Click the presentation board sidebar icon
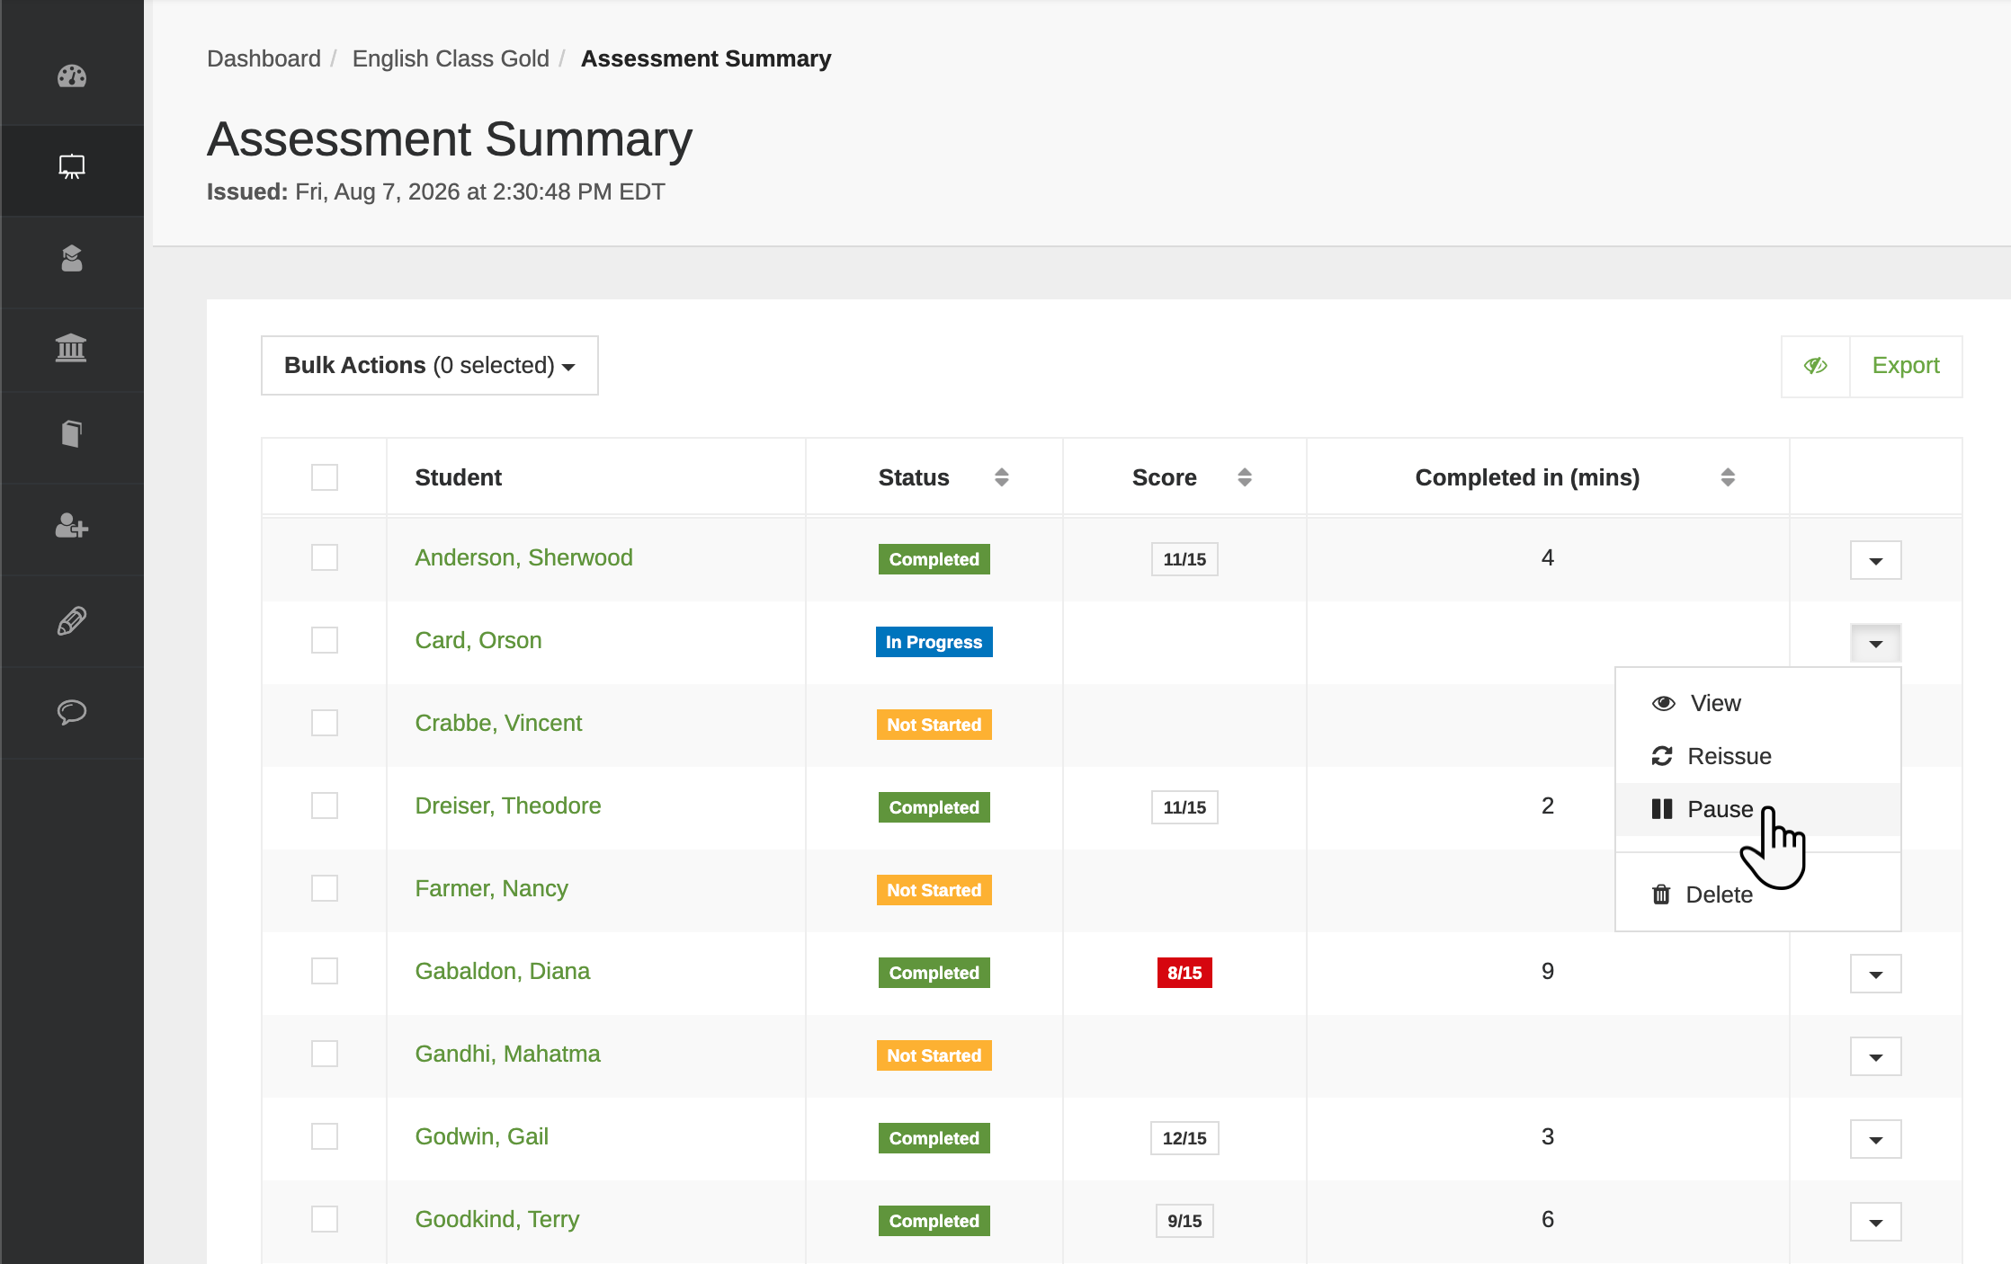Image resolution: width=2011 pixels, height=1264 pixels. pos(72,166)
